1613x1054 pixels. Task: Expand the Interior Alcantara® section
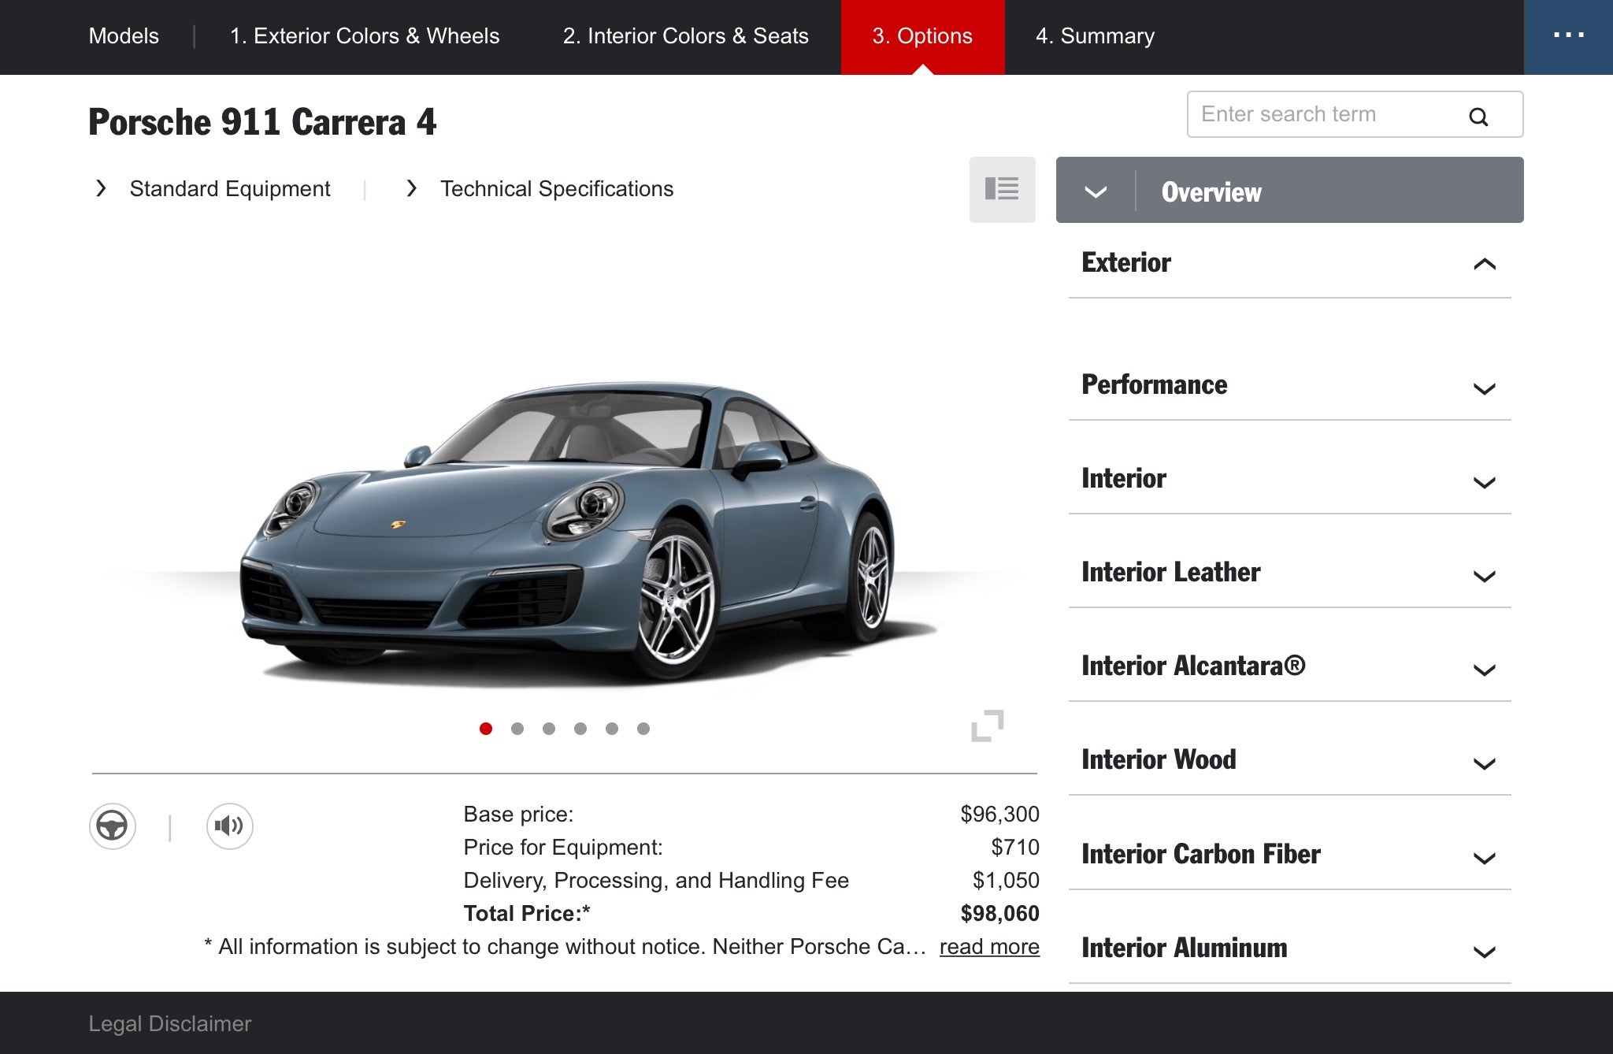pos(1289,666)
